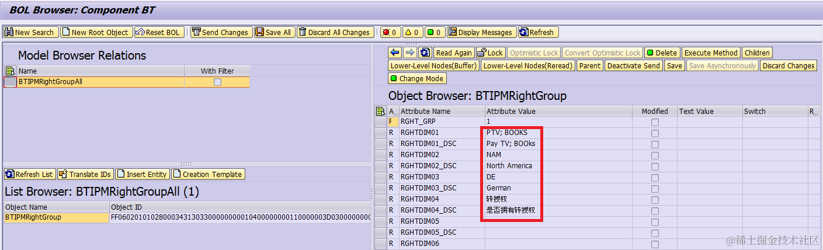The image size is (823, 250).
Task: Toggle Modified checkbox for RGHTDIM05
Action: [655, 222]
